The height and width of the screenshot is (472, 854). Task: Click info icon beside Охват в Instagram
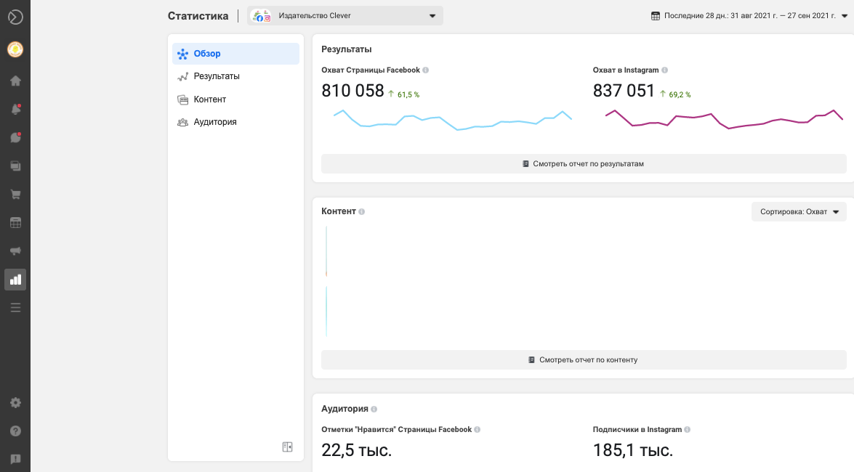[665, 70]
